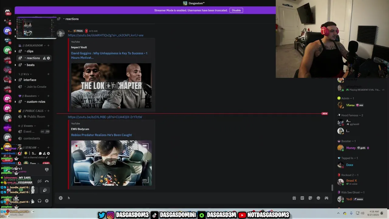Screen dimensions: 389x219
Task: Disable Streamer Mode
Action: click(x=236, y=10)
